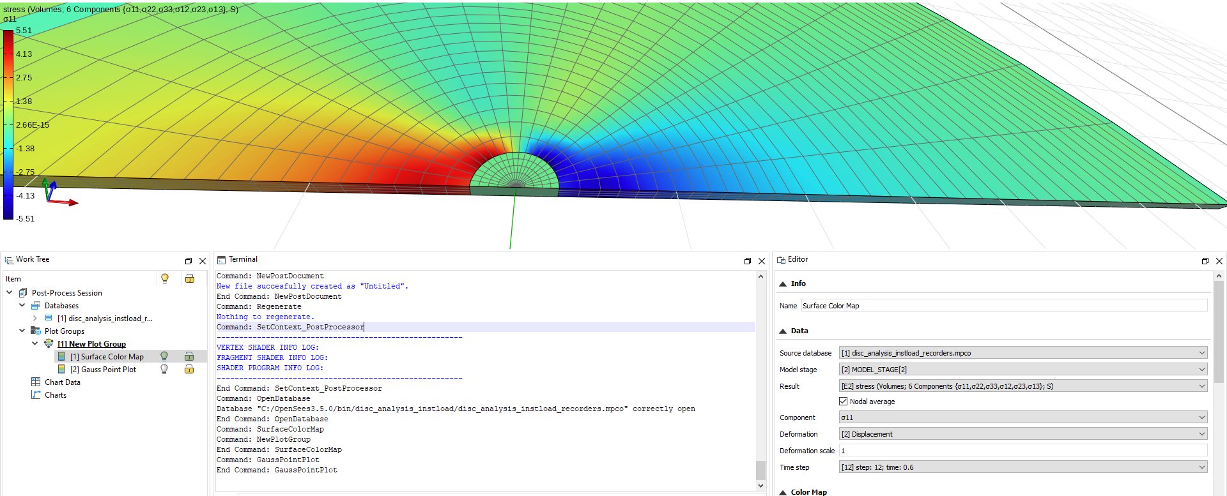The width and height of the screenshot is (1227, 496).
Task: Float the Editor panel
Action: 1205,261
